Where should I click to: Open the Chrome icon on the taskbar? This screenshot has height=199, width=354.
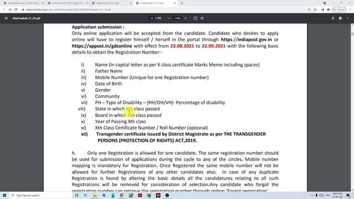122,195
